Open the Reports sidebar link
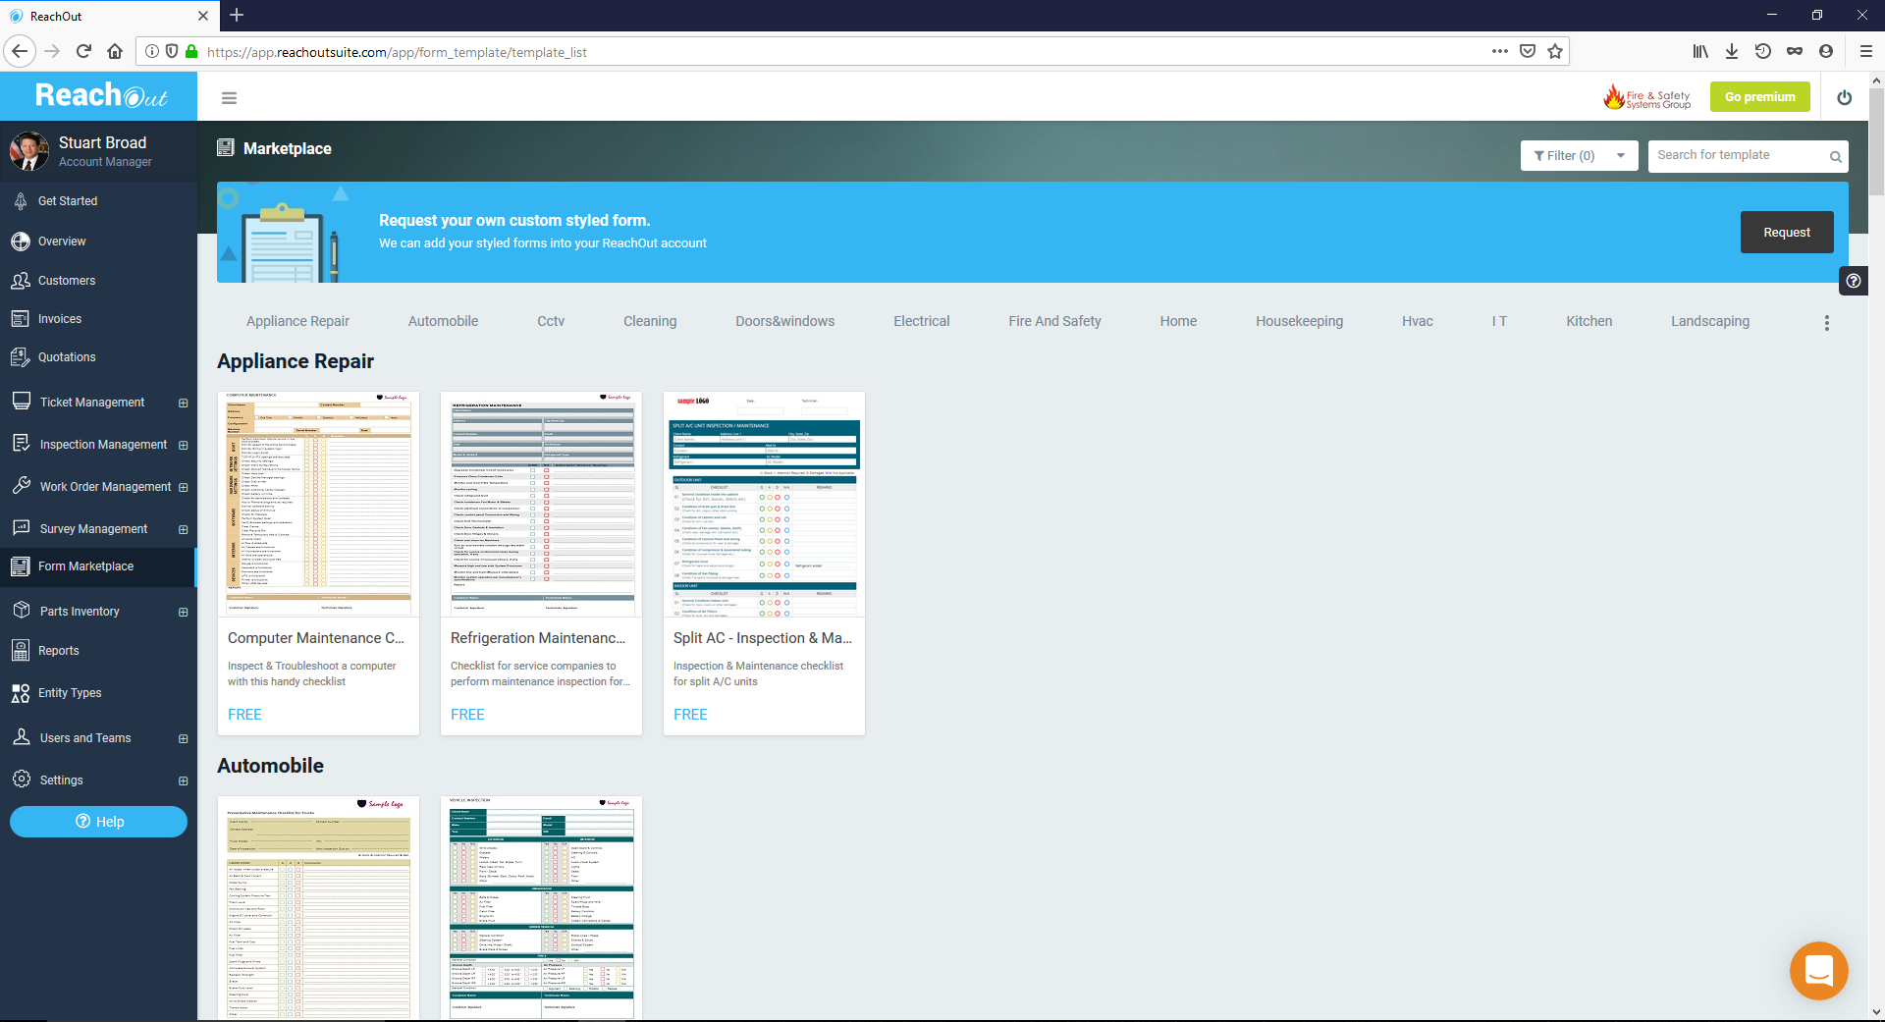Image resolution: width=1885 pixels, height=1022 pixels. point(58,651)
